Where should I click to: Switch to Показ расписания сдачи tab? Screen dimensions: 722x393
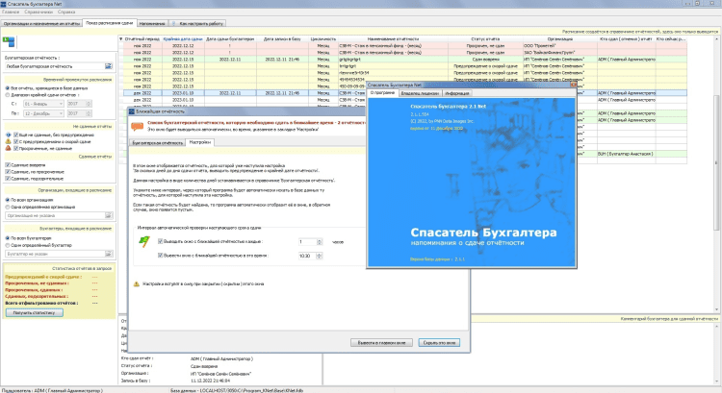pyautogui.click(x=110, y=23)
